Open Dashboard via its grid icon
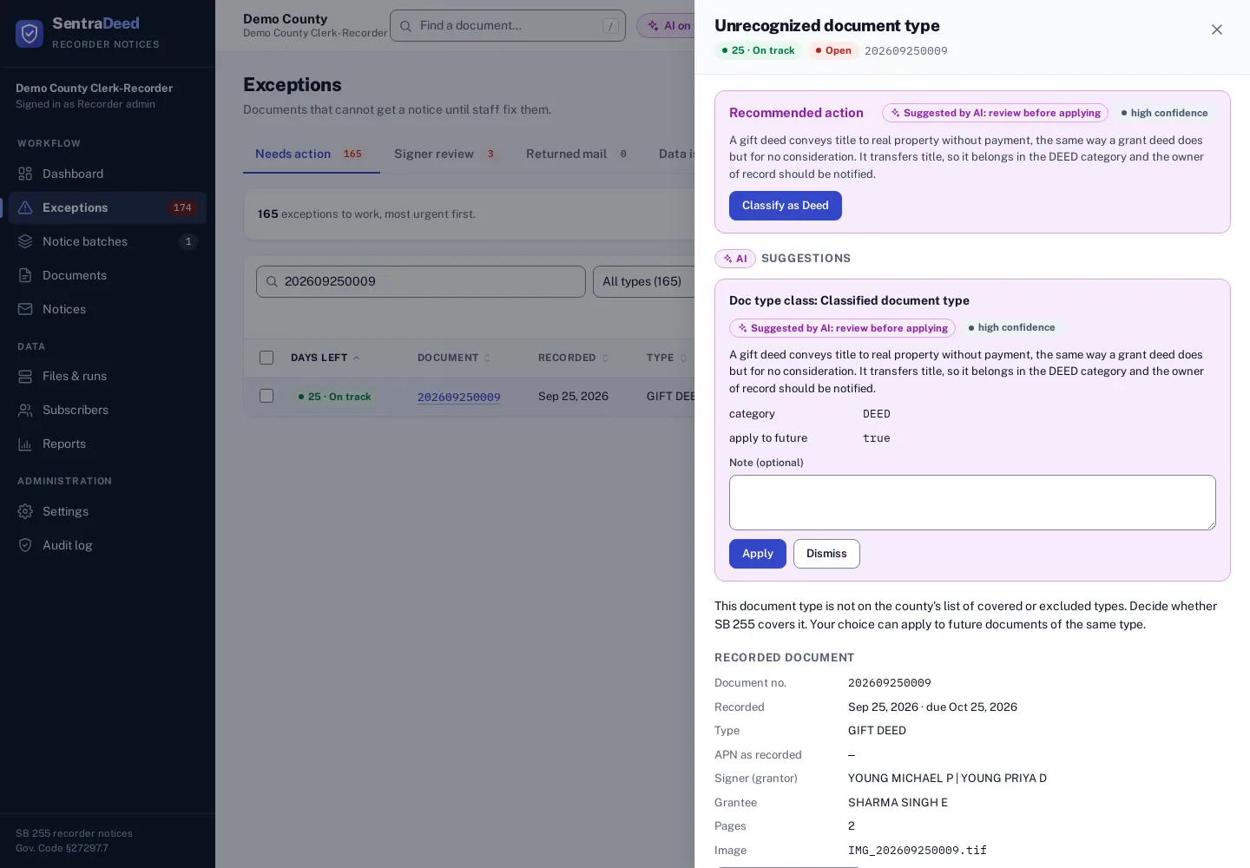Viewport: 1250px width, 868px height. [25, 174]
